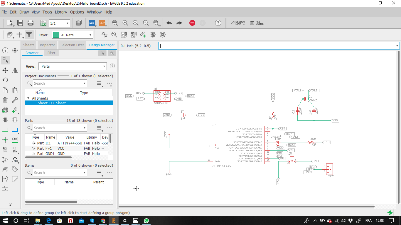The image size is (401, 225).
Task: Run a ULP script icon
Action: click(102, 23)
